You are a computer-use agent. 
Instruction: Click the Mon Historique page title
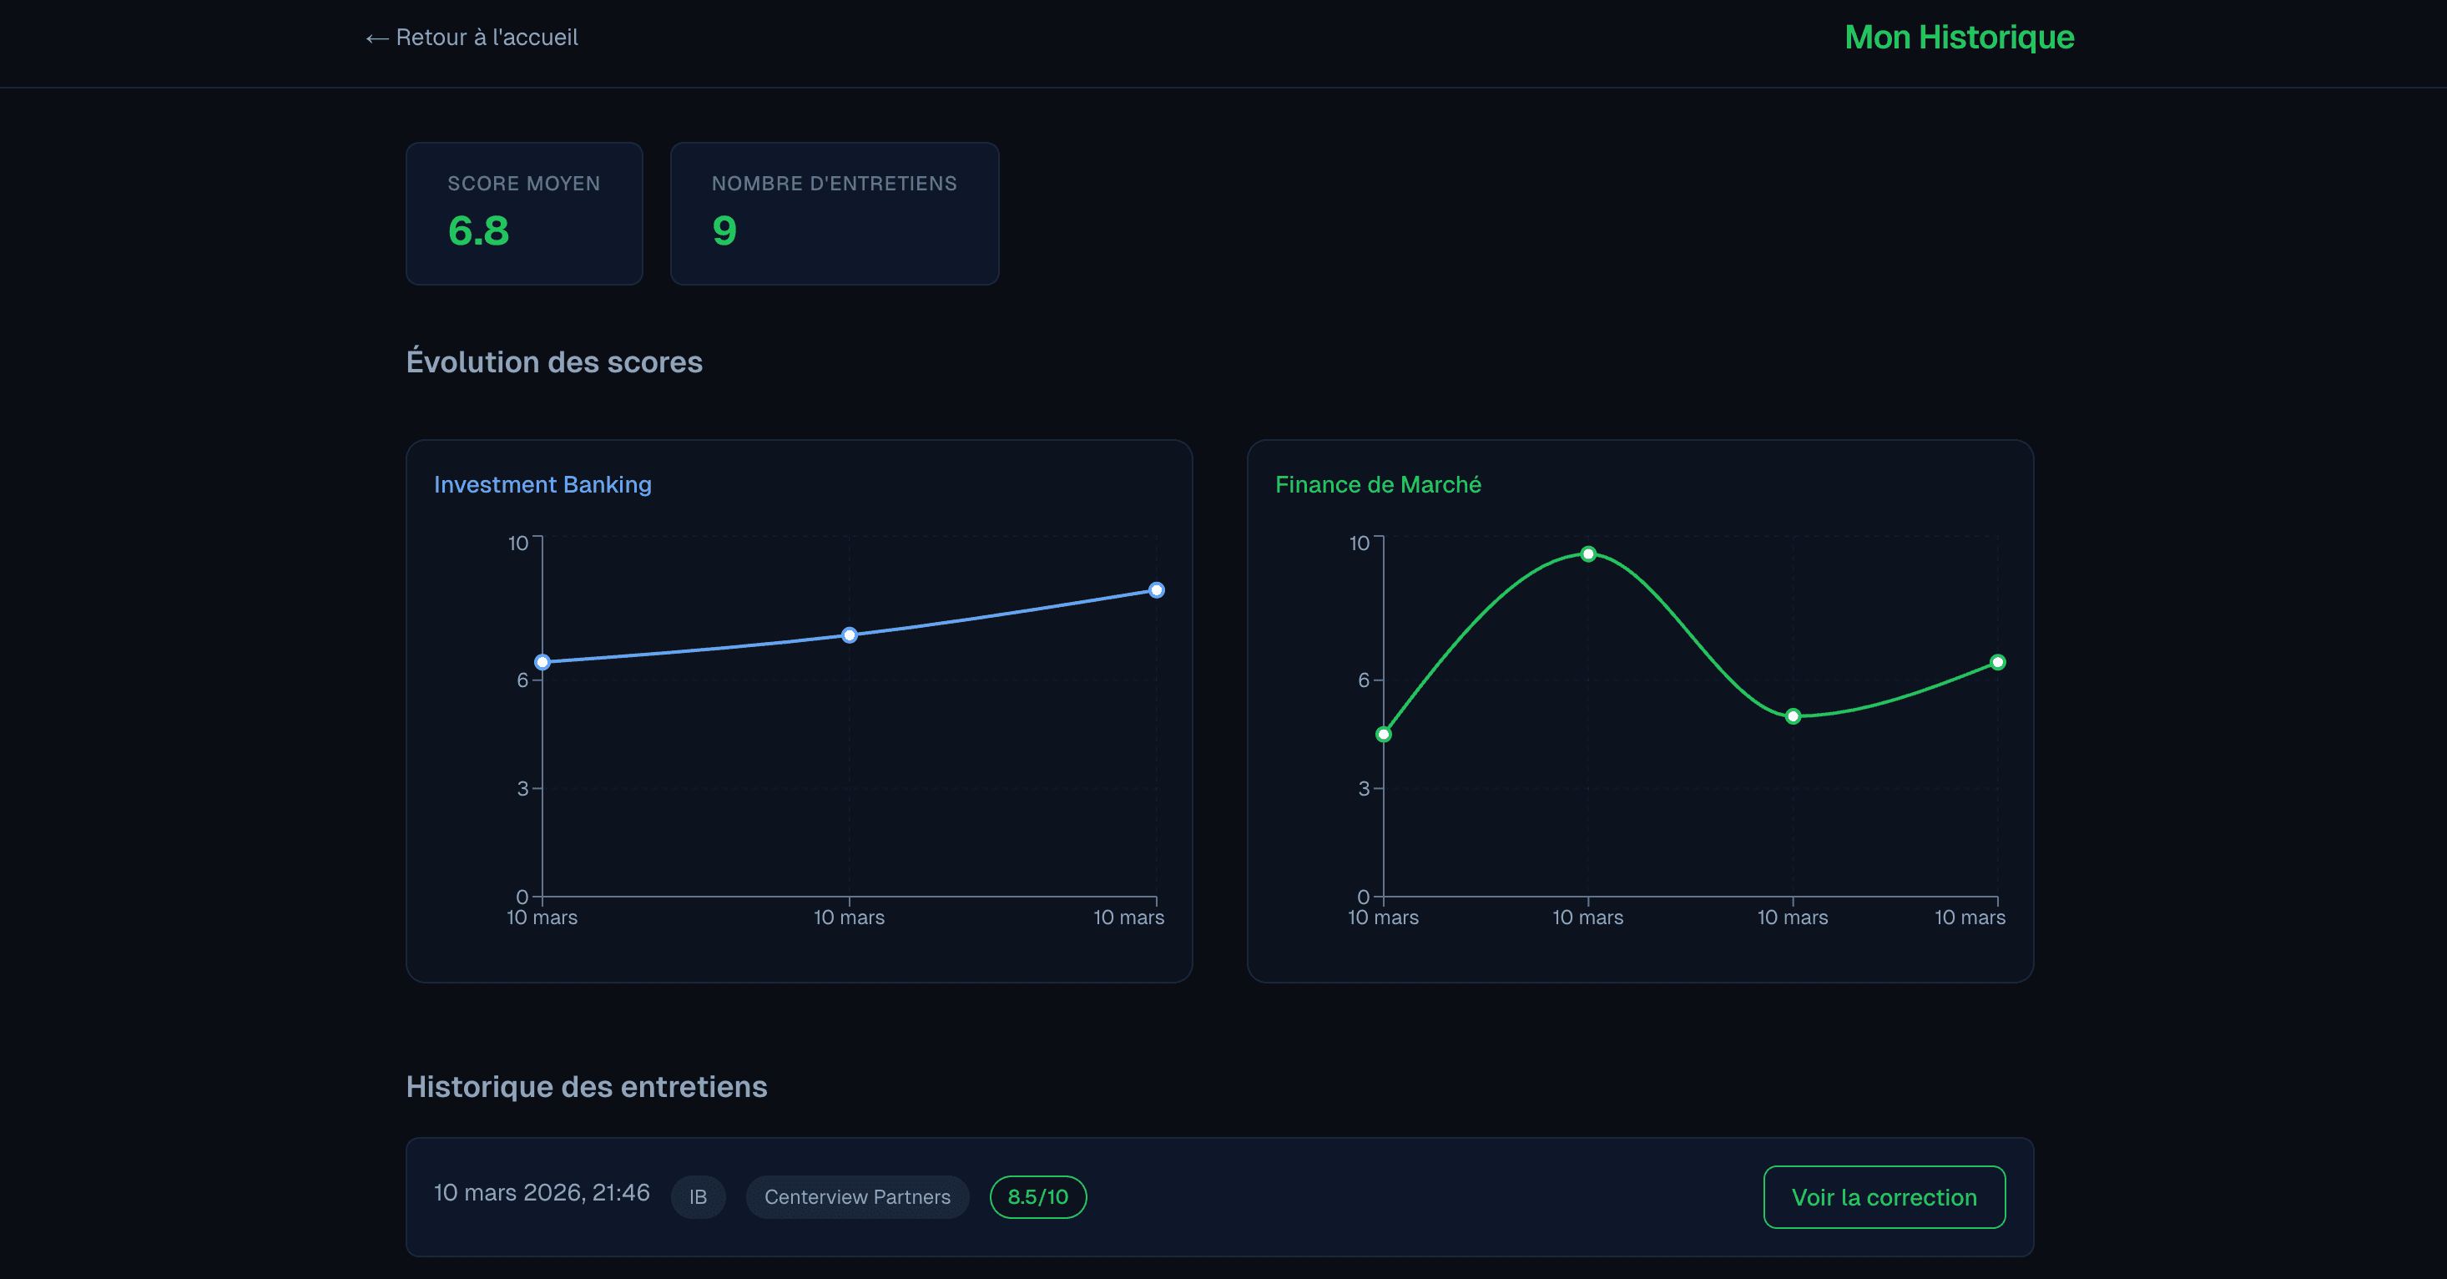(1958, 38)
